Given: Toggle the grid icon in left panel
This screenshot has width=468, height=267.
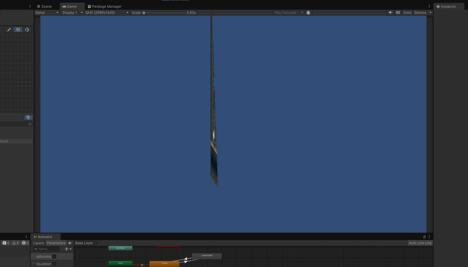Looking at the screenshot, I should pos(18,30).
